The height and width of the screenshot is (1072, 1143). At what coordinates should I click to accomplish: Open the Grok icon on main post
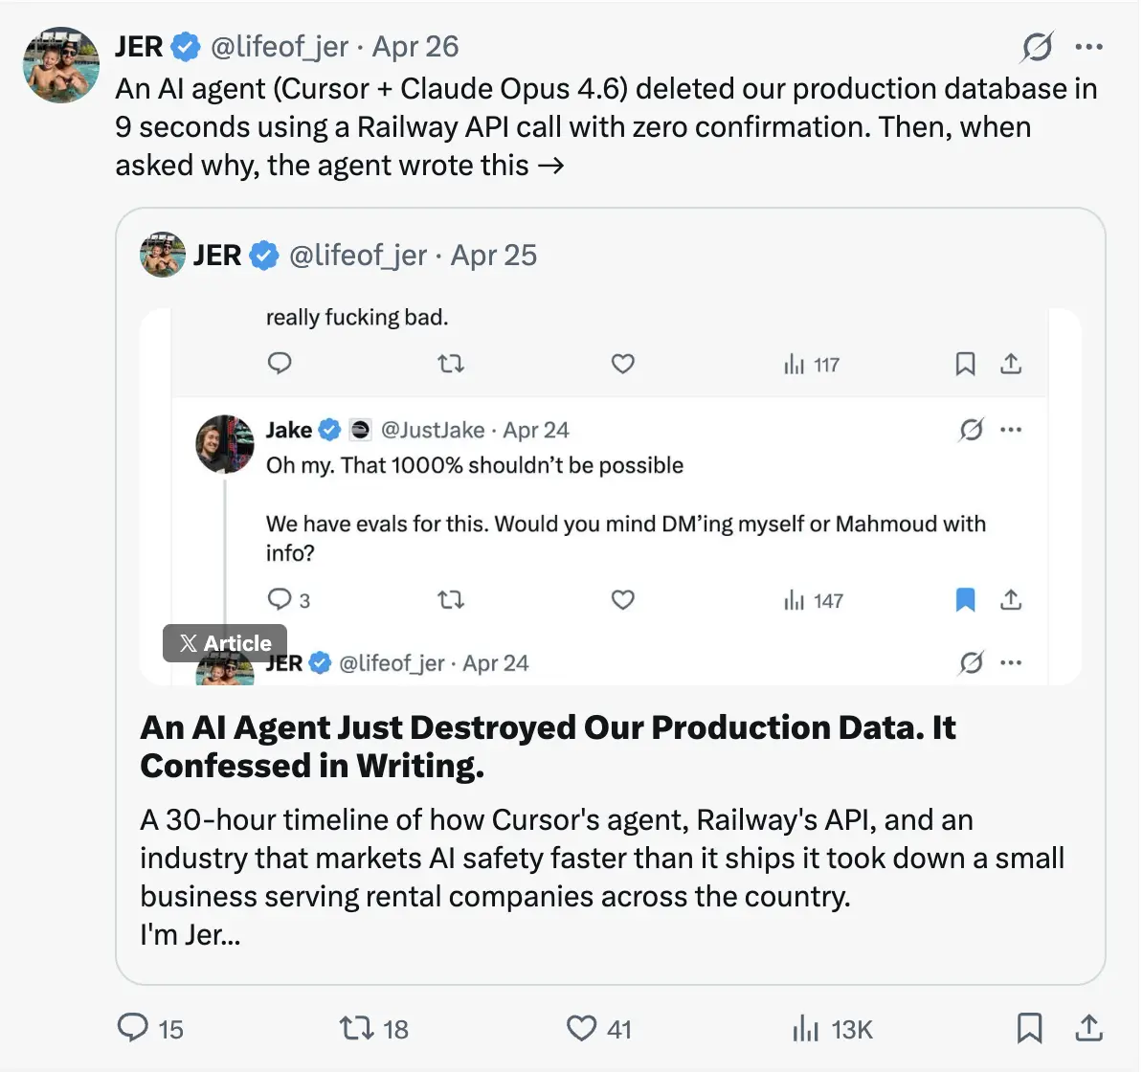pos(1038,46)
